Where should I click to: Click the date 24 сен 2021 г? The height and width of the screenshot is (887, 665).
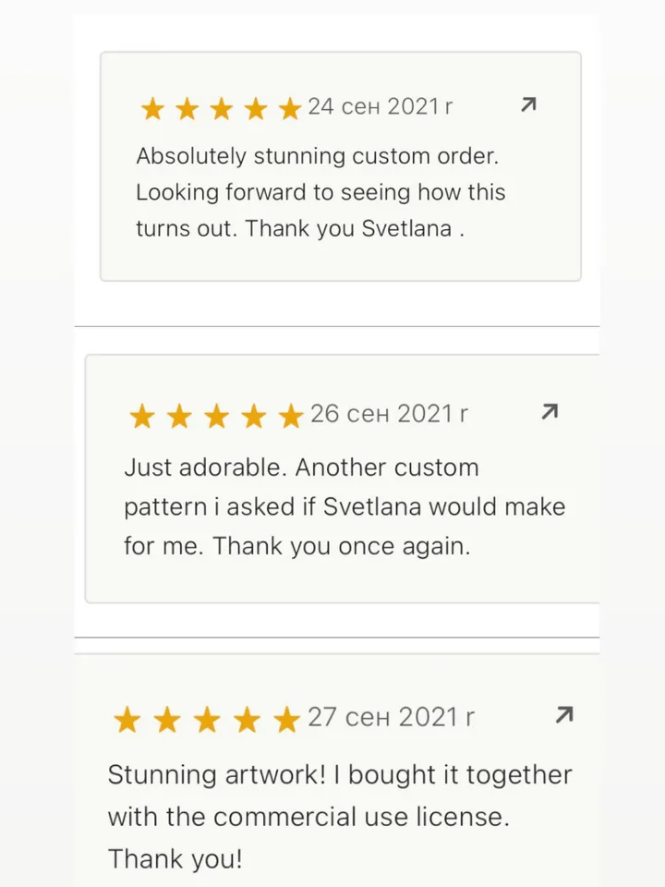click(380, 106)
